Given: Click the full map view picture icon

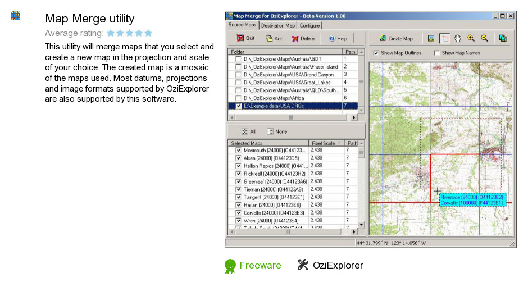Looking at the screenshot, I should coord(431,38).
